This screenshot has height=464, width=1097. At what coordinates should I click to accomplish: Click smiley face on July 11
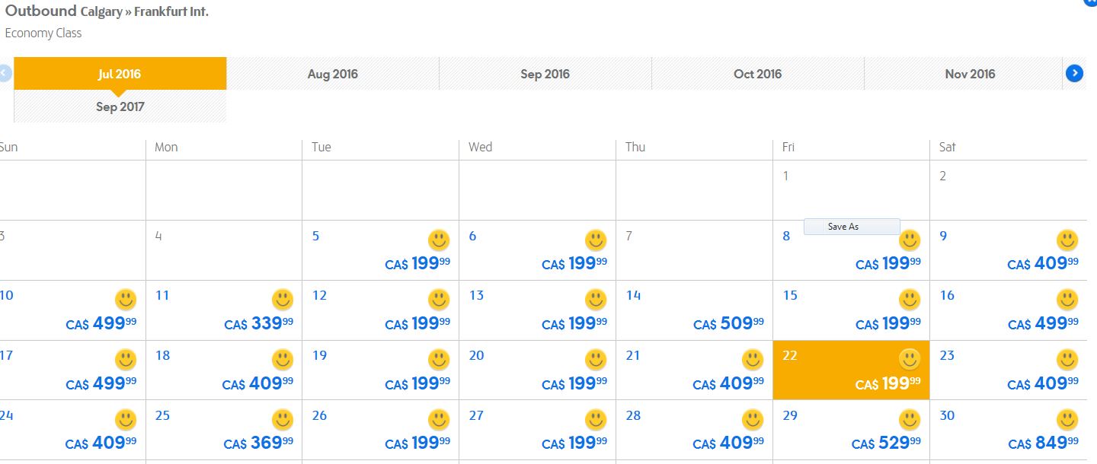(283, 300)
